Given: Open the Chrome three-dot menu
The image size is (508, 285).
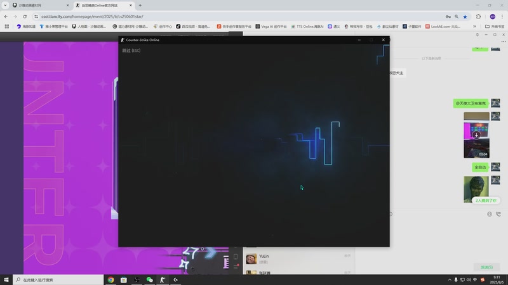Looking at the screenshot, I should [x=502, y=16].
